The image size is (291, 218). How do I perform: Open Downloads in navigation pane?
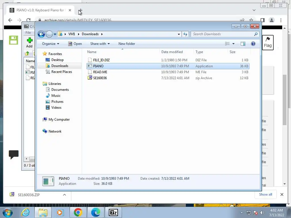(x=60, y=66)
